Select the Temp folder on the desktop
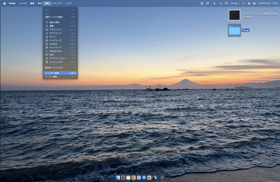Image resolution: width=280 pixels, height=182 pixels. 234,30
